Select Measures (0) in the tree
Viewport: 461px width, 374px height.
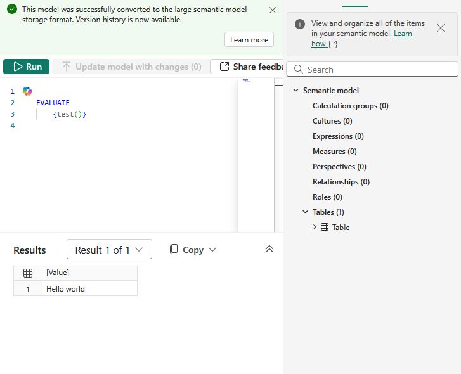tap(334, 152)
